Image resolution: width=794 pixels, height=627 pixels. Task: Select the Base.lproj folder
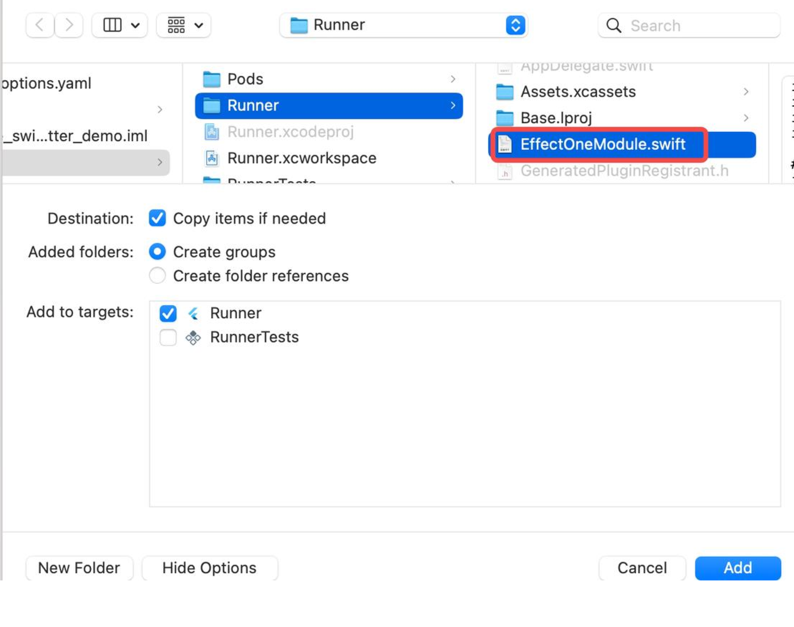point(622,118)
